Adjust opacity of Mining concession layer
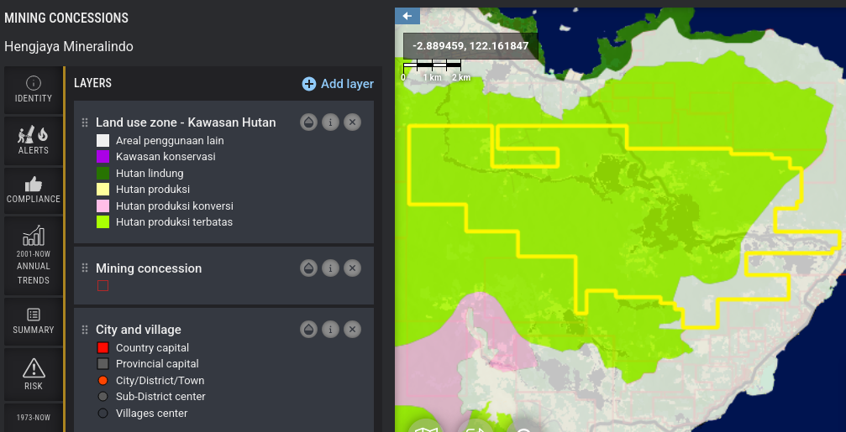846x432 pixels. click(x=308, y=268)
